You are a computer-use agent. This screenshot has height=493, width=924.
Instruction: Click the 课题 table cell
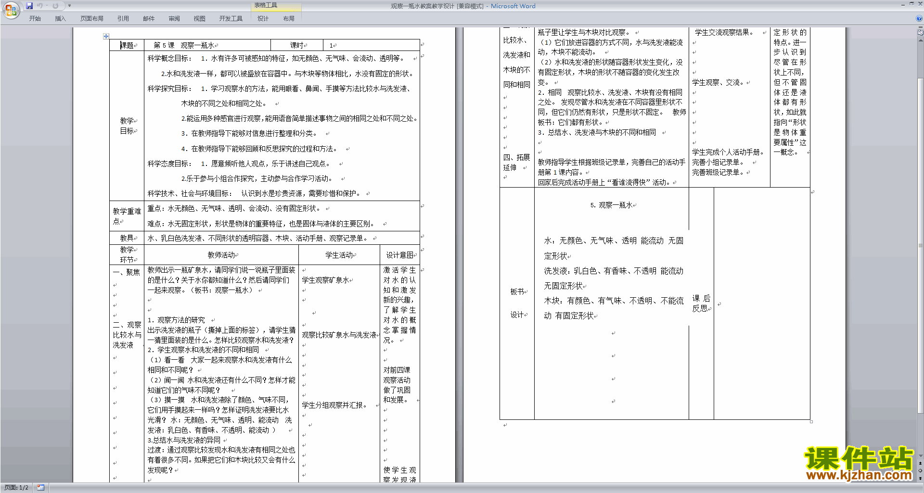(x=127, y=45)
